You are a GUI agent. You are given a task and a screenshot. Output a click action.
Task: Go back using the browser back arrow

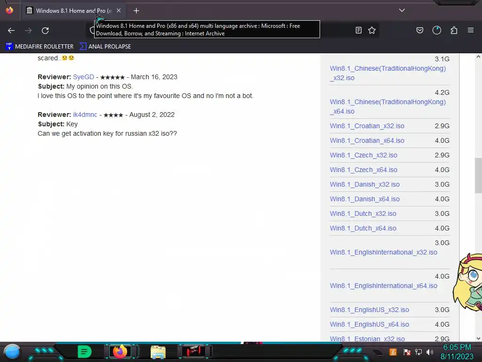(x=11, y=31)
